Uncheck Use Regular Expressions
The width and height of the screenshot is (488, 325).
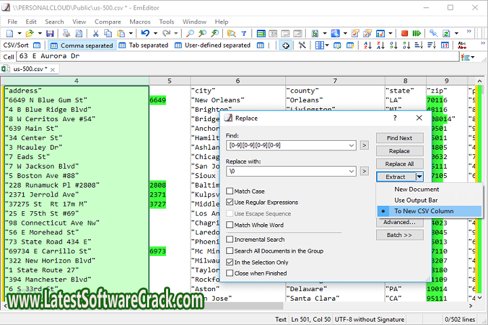(x=230, y=202)
